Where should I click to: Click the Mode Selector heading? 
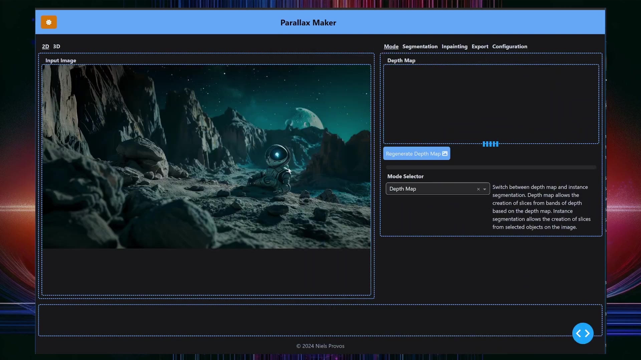(405, 176)
